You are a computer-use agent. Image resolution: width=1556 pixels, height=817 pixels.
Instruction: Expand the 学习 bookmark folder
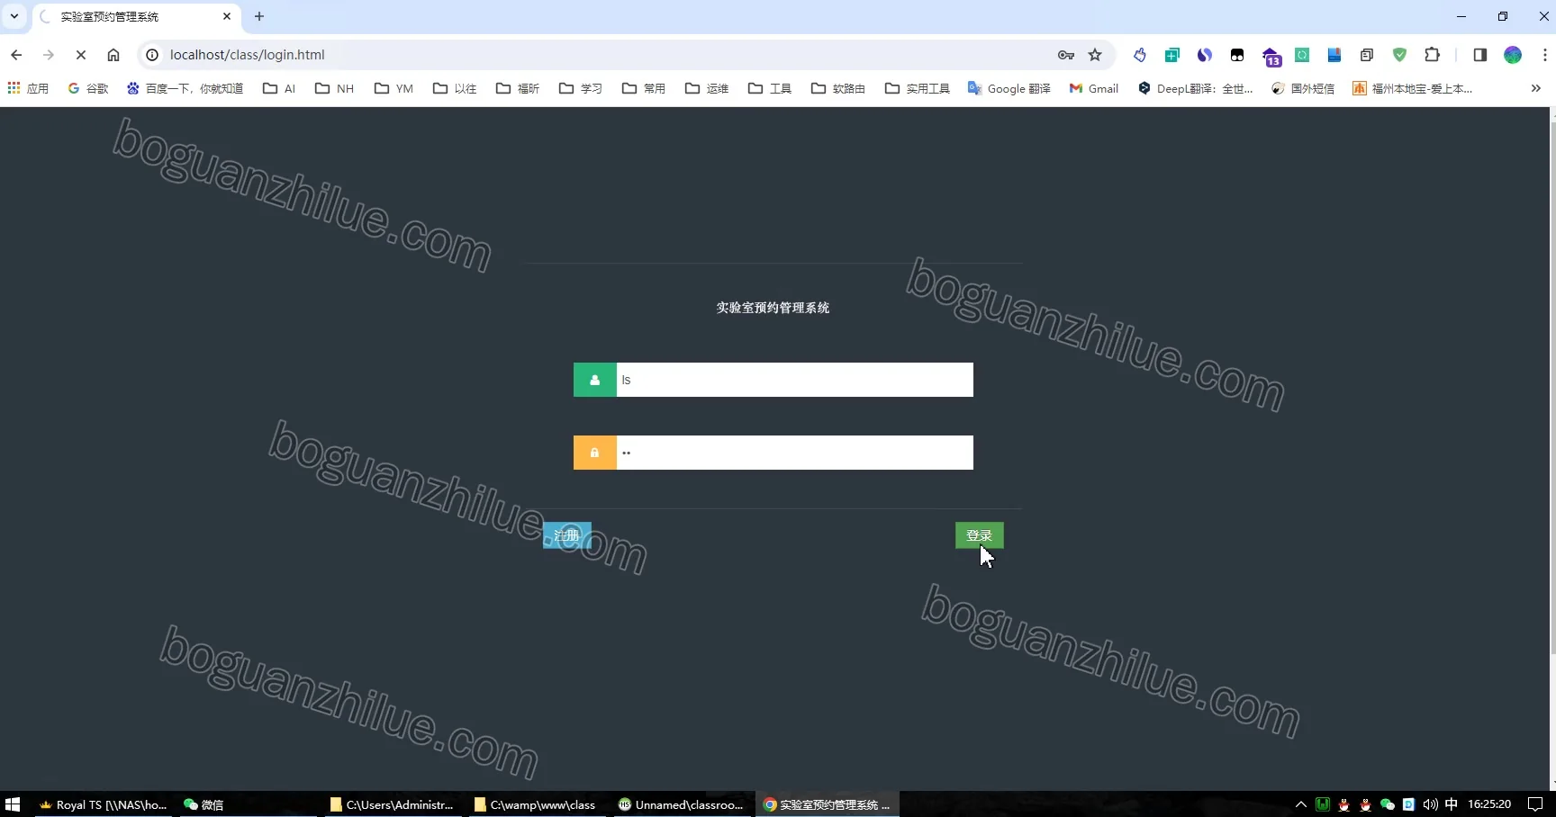pos(581,88)
